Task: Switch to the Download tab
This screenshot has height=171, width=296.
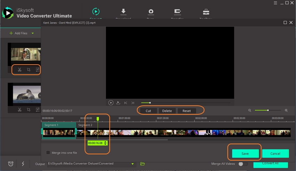Action: tap(123, 13)
